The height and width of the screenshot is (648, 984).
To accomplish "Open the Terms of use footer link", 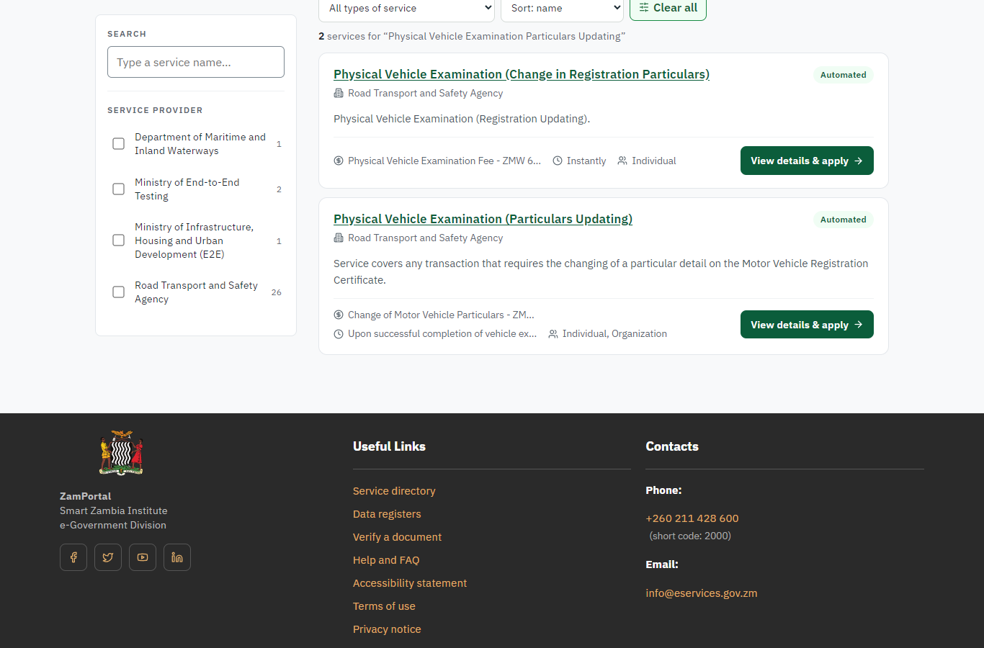I will point(384,606).
